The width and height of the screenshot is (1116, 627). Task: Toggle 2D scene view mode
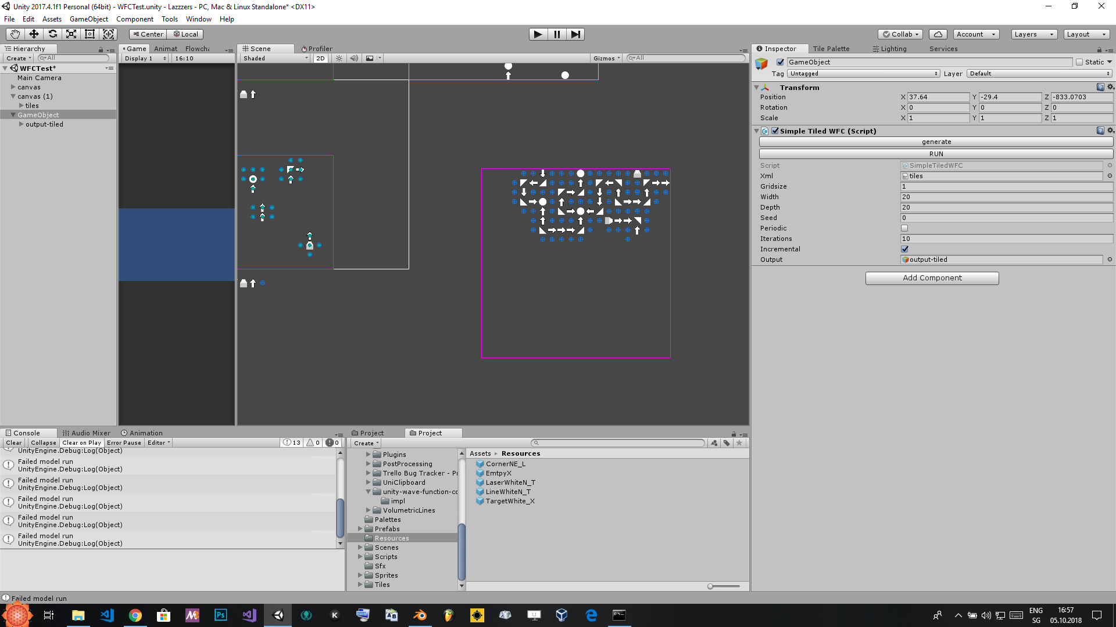tap(320, 58)
